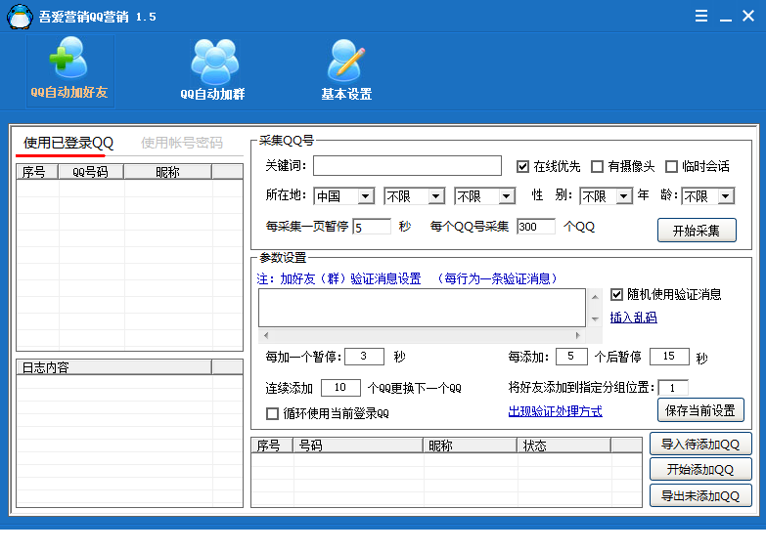Click the 每个QQ号采集 count field
Viewport: 766px width, 552px height.
536,227
